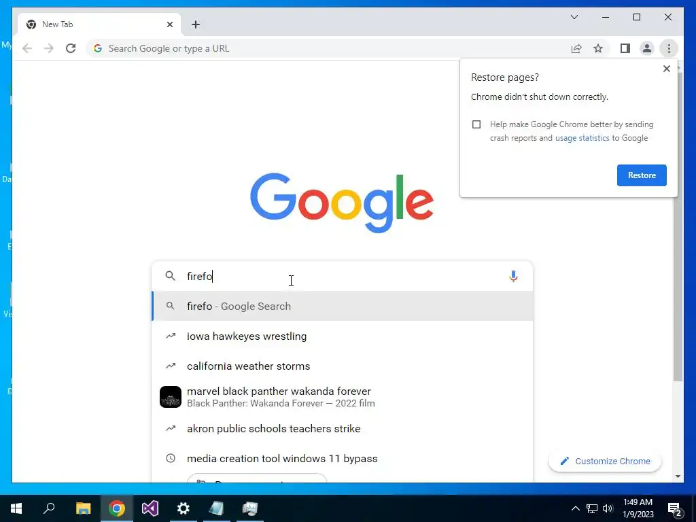Select california weather storms suggestion
The height and width of the screenshot is (522, 696).
click(342, 366)
